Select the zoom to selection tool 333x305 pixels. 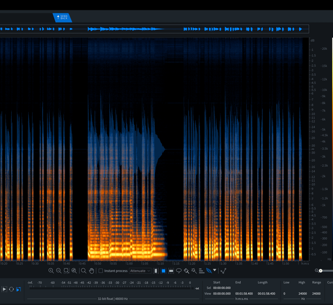(x=66, y=271)
